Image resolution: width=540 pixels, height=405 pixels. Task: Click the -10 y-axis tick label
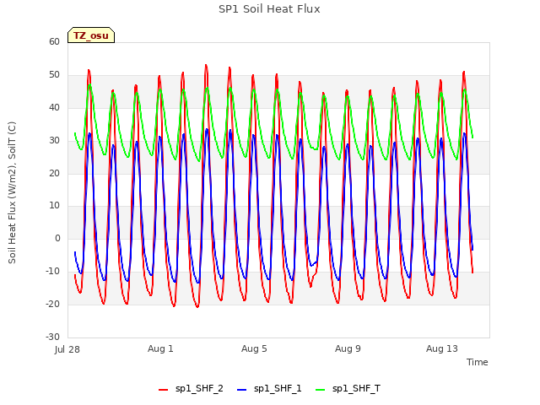click(x=52, y=272)
